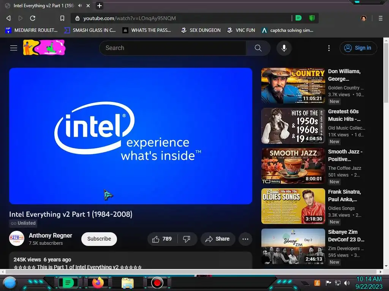Click The Coffee Jazz channel name
Image resolution: width=389 pixels, height=291 pixels.
click(345, 168)
